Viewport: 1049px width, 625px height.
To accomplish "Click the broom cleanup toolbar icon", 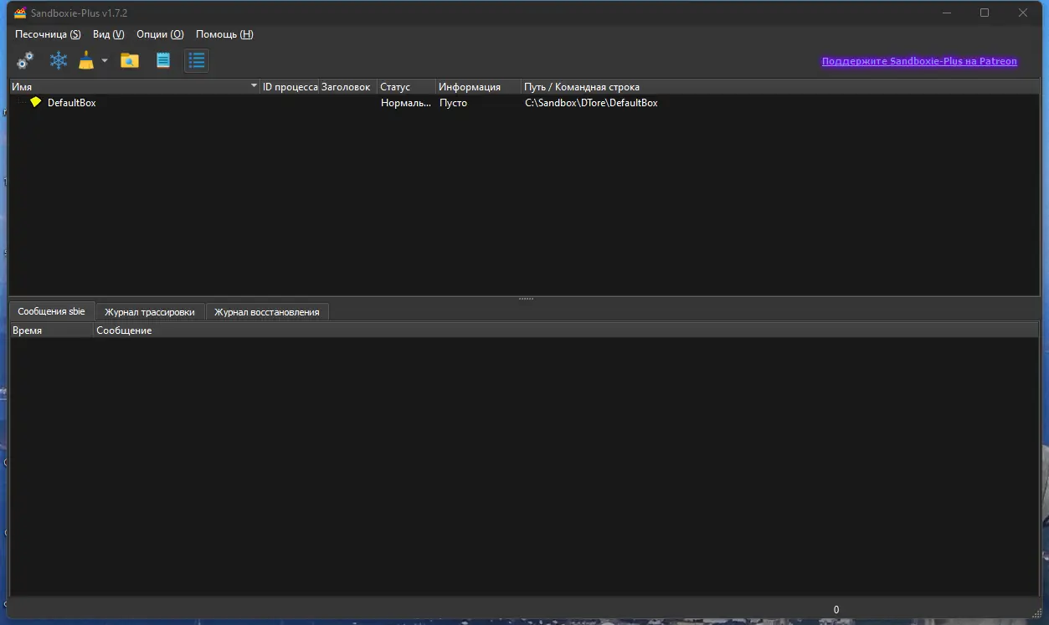I will pyautogui.click(x=86, y=60).
